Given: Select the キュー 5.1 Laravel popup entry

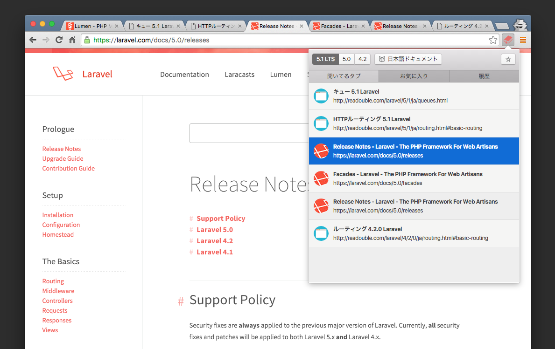Looking at the screenshot, I should 414,96.
